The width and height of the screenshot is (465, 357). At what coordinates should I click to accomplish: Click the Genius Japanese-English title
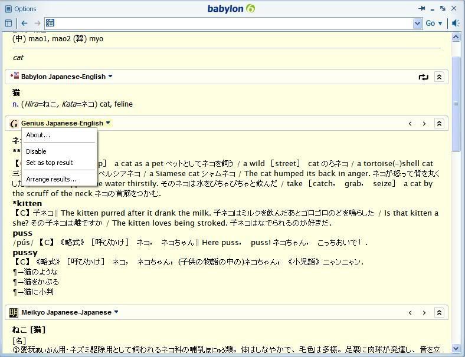click(63, 123)
